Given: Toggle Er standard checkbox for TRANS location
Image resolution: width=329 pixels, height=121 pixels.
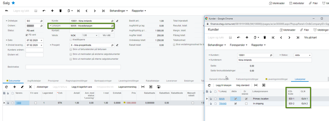Looking at the screenshot, I should [246, 104].
